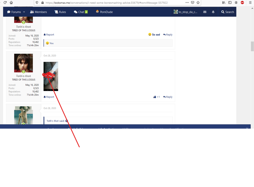Bookmark this page with the star icon
This screenshot has width=254, height=187.
[x=198, y=3]
